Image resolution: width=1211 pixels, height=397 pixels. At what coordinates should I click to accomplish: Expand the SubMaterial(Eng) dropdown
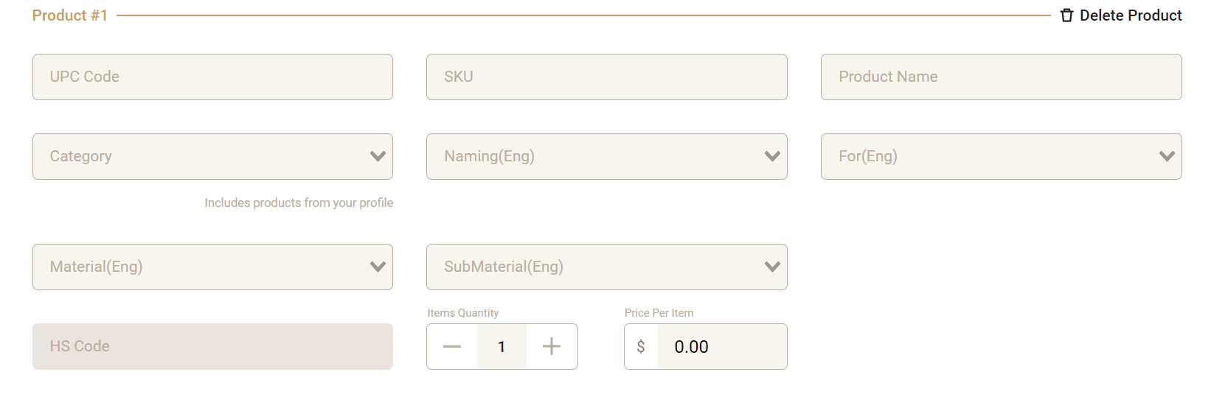[590, 267]
